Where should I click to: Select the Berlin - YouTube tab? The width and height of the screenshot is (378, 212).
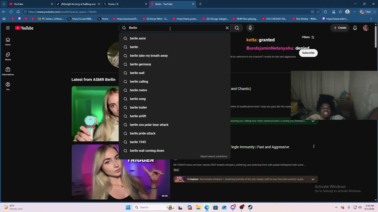click(x=172, y=4)
